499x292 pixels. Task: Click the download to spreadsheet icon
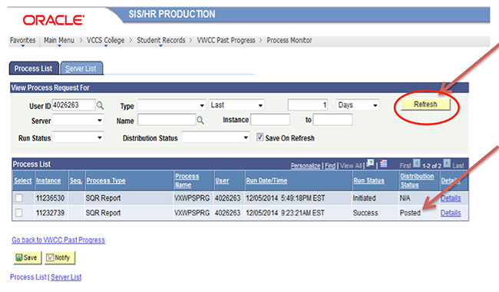tap(384, 164)
